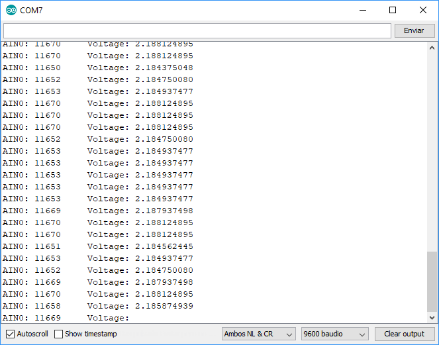This screenshot has width=439, height=345.
Task: Click the resize grip in window corner
Action: 434,340
